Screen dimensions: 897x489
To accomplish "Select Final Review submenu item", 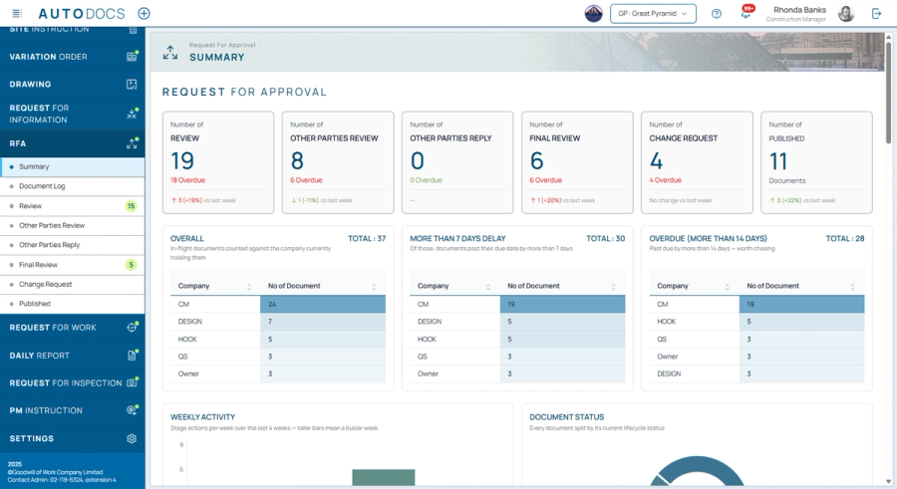I will (x=72, y=265).
